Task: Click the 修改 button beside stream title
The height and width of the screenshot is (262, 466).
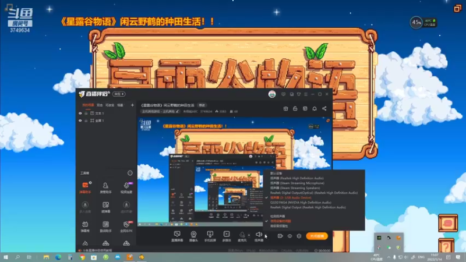Action: click(x=202, y=105)
